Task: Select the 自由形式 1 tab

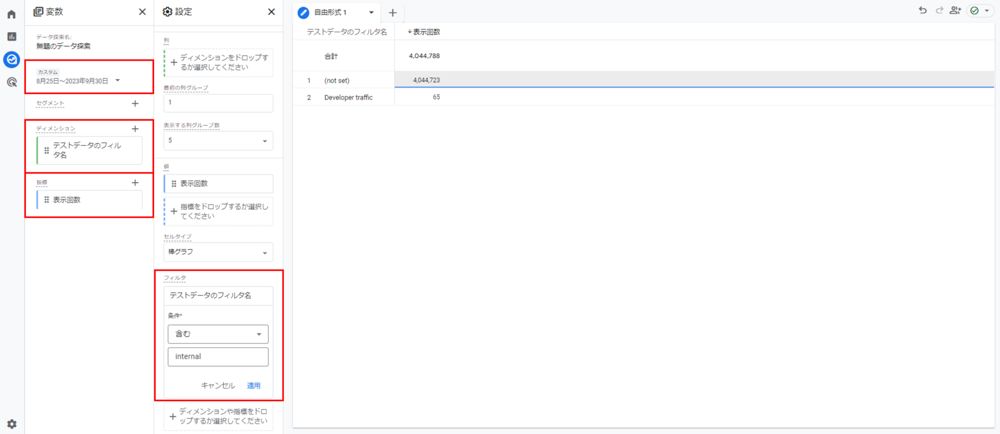Action: point(330,13)
